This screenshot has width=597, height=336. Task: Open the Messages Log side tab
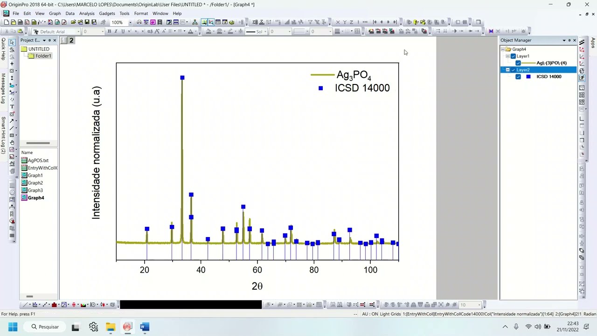[3, 89]
